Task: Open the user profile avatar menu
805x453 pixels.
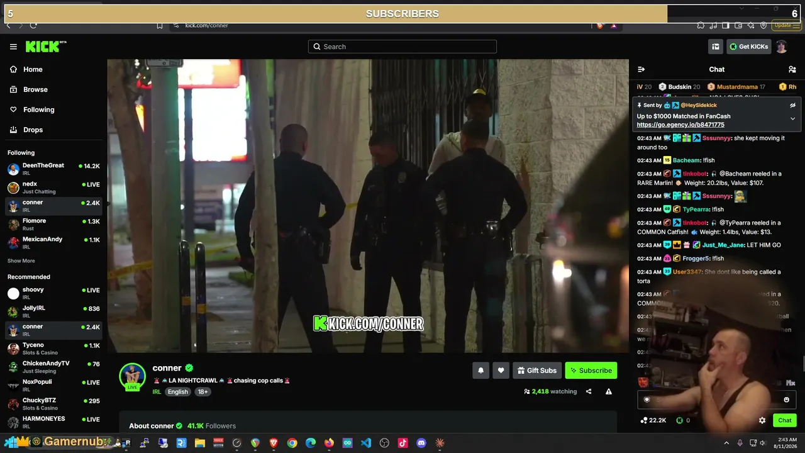Action: (782, 47)
